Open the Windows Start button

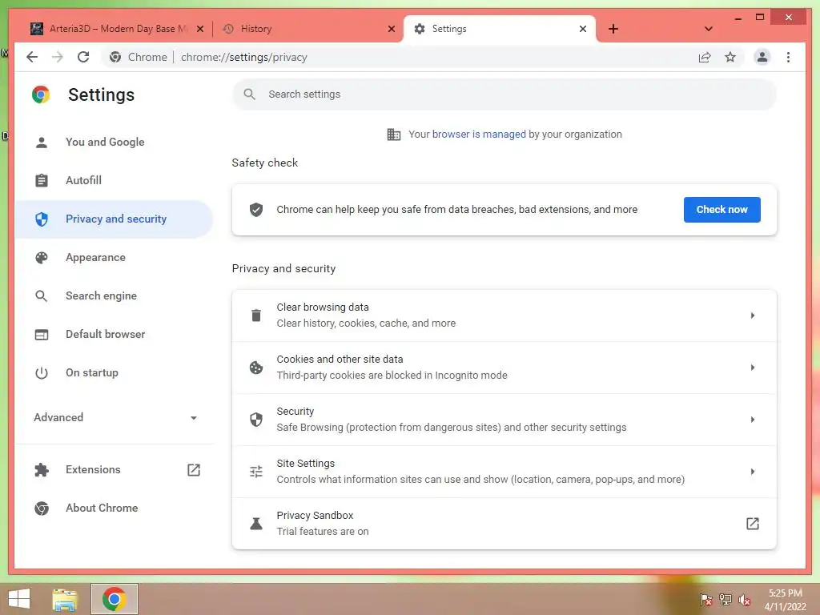click(x=19, y=599)
